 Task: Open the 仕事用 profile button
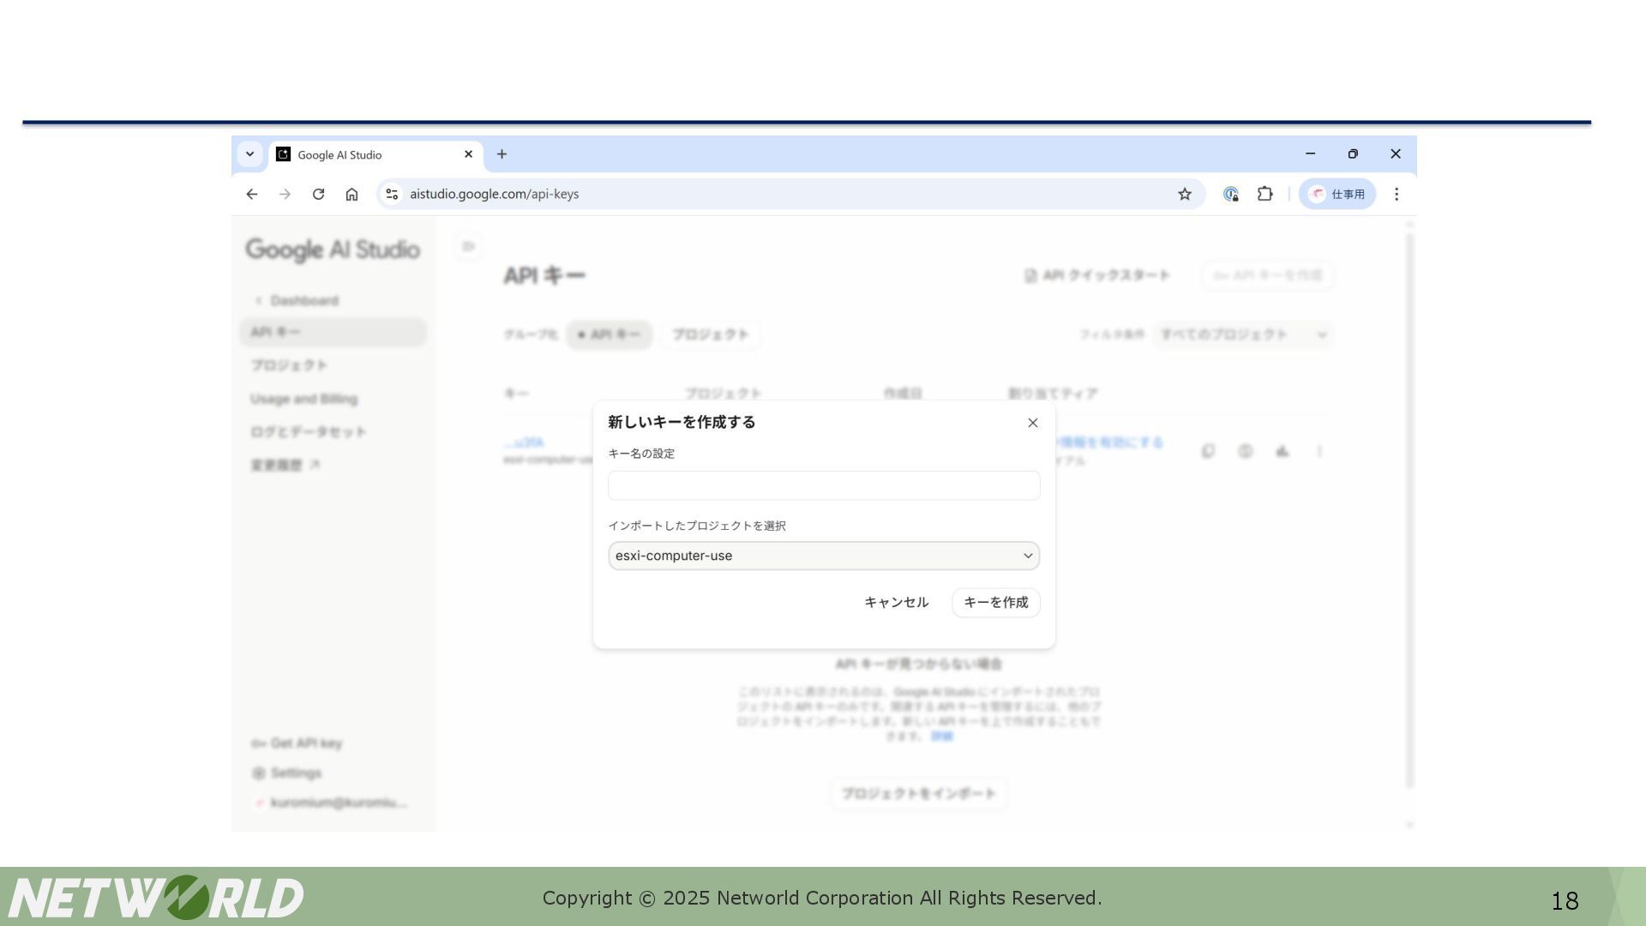1337,195
